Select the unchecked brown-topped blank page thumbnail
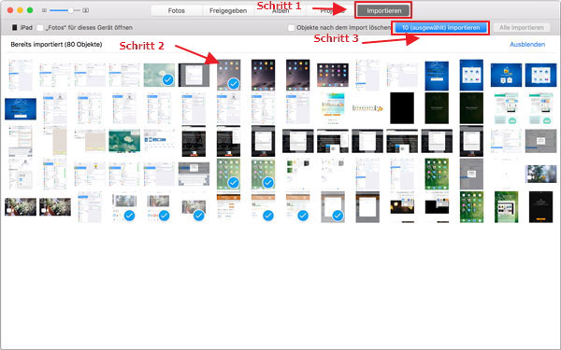The image size is (561, 350). [367, 207]
